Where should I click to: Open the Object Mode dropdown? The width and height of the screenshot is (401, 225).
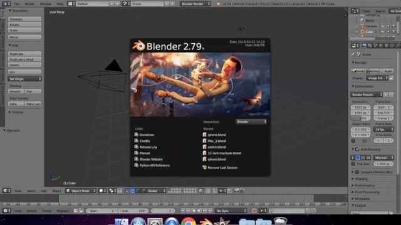pos(81,191)
